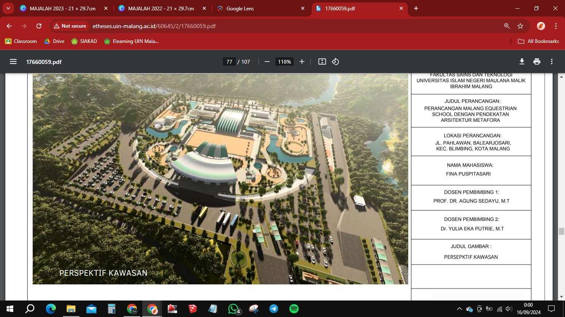
Task: Rotate the PDF counterclockwise
Action: (x=335, y=62)
